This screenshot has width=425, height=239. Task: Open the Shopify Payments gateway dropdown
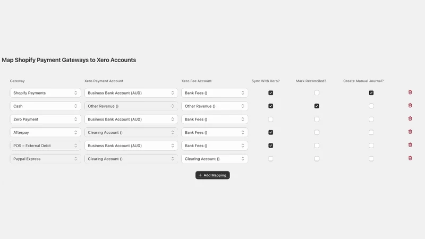(x=45, y=93)
